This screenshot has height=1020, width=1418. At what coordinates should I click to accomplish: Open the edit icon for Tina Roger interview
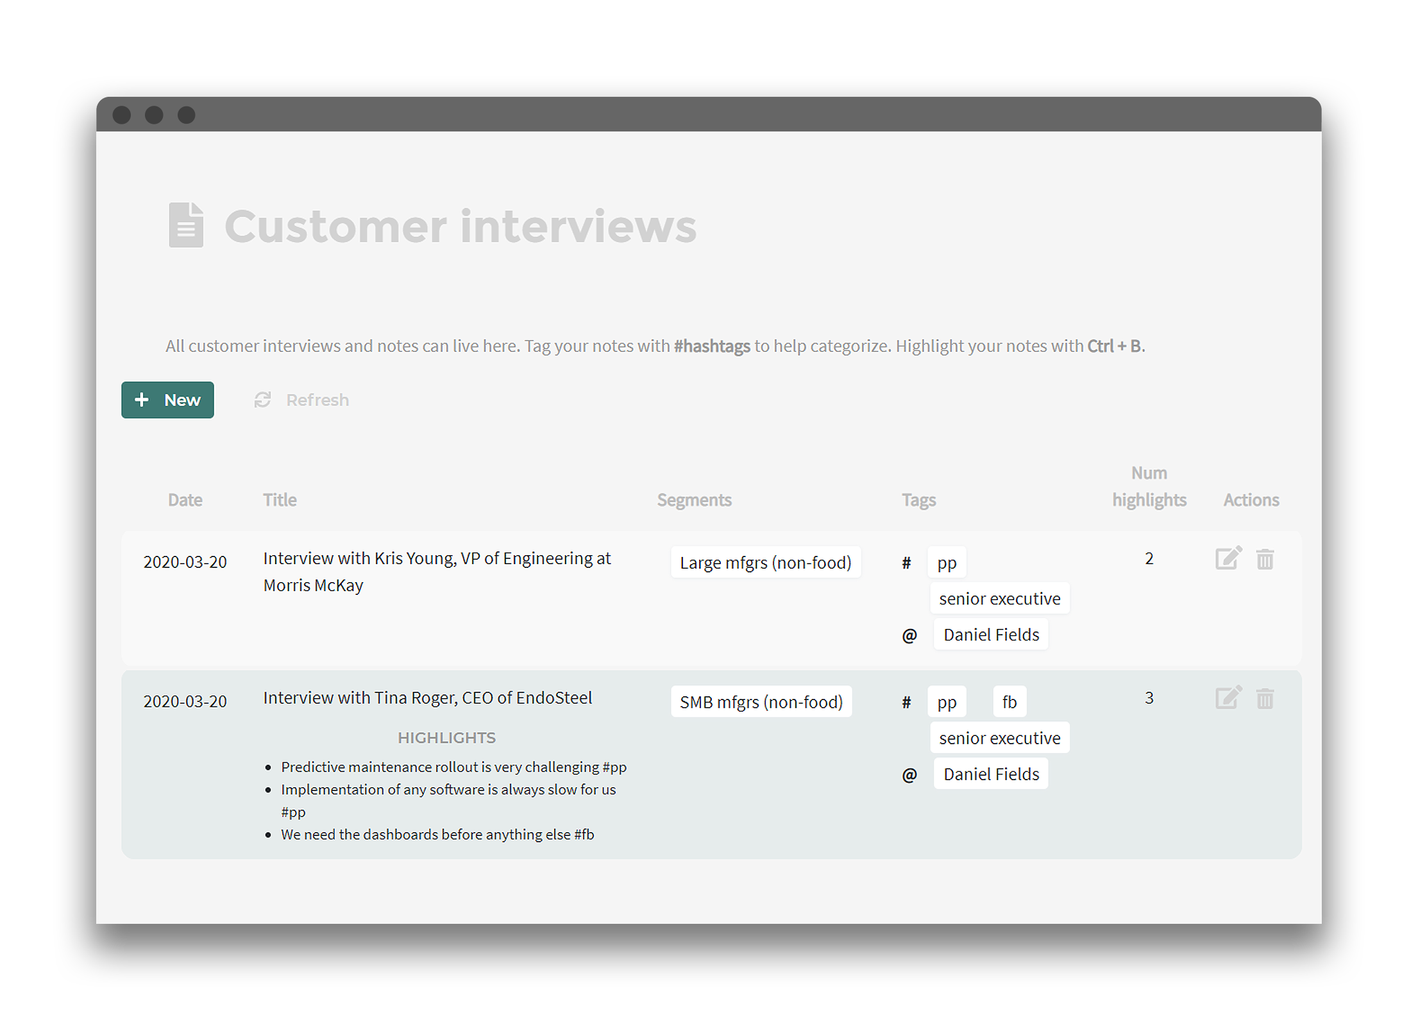tap(1228, 698)
